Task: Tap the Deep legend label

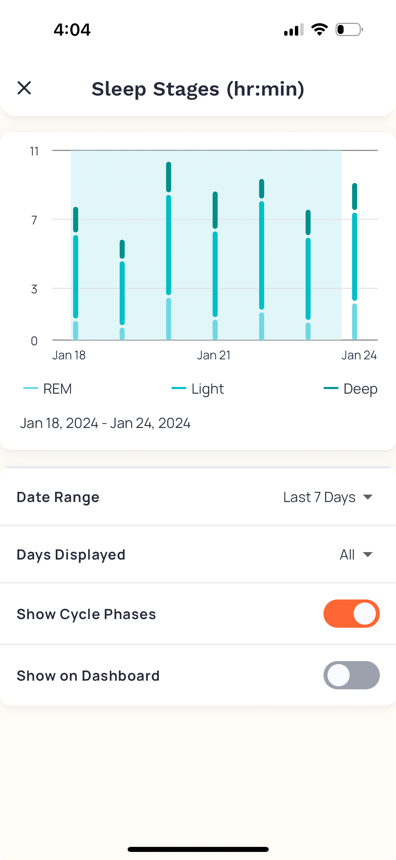Action: tap(360, 389)
